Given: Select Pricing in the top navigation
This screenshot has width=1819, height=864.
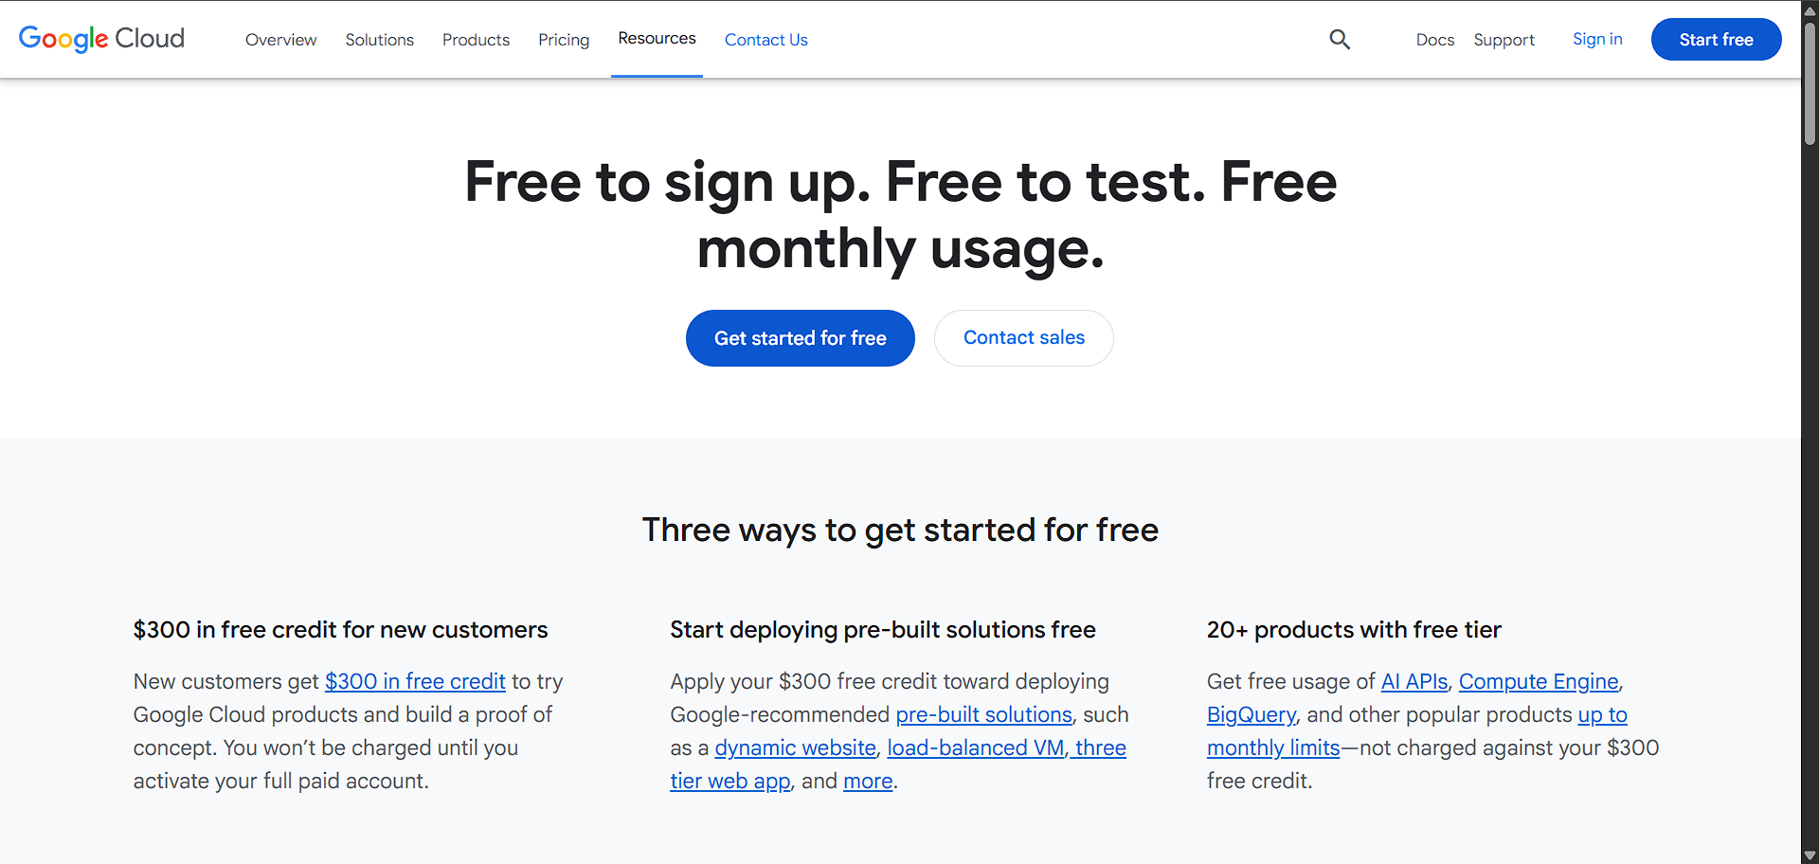Looking at the screenshot, I should [x=564, y=40].
